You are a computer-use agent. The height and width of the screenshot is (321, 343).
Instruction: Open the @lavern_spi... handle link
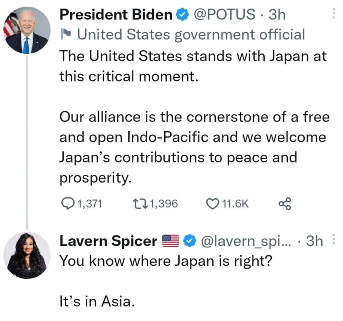[x=246, y=241]
